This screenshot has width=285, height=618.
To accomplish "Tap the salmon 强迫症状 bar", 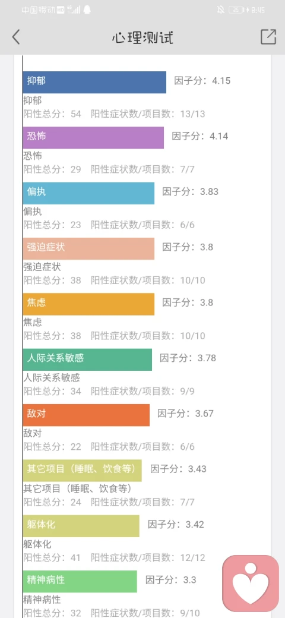I will (88, 249).
